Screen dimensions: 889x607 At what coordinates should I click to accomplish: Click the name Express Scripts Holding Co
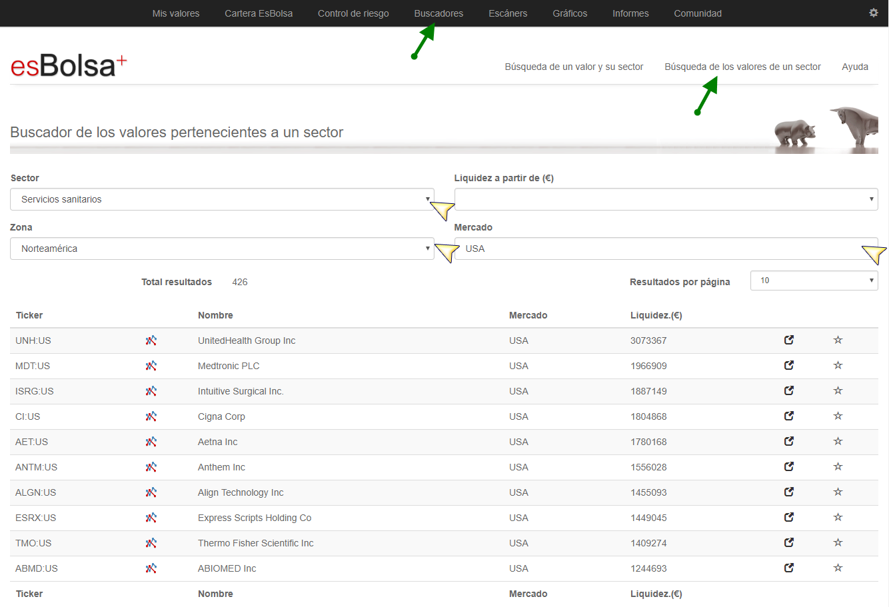coord(255,518)
